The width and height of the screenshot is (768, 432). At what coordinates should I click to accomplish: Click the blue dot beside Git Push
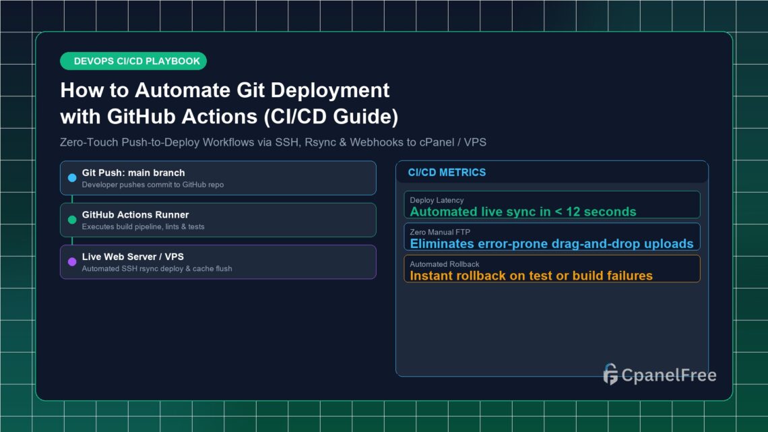pyautogui.click(x=72, y=178)
